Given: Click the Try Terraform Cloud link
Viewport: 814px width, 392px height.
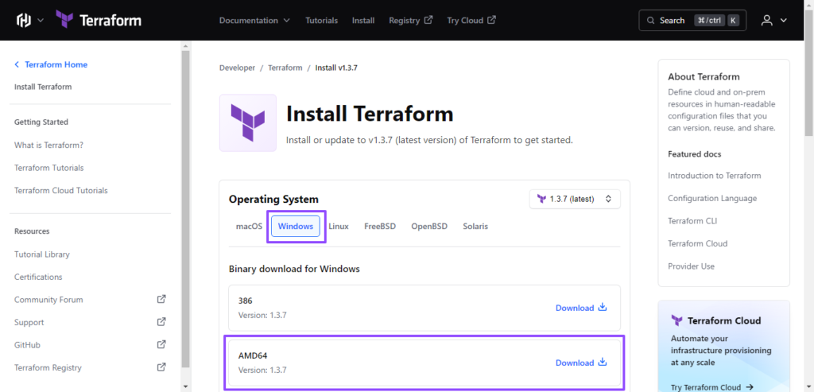Looking at the screenshot, I should [711, 386].
